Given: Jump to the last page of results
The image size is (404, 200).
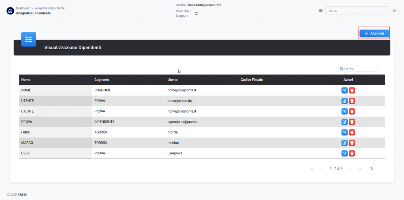Looking at the screenshot, I should pos(359,169).
